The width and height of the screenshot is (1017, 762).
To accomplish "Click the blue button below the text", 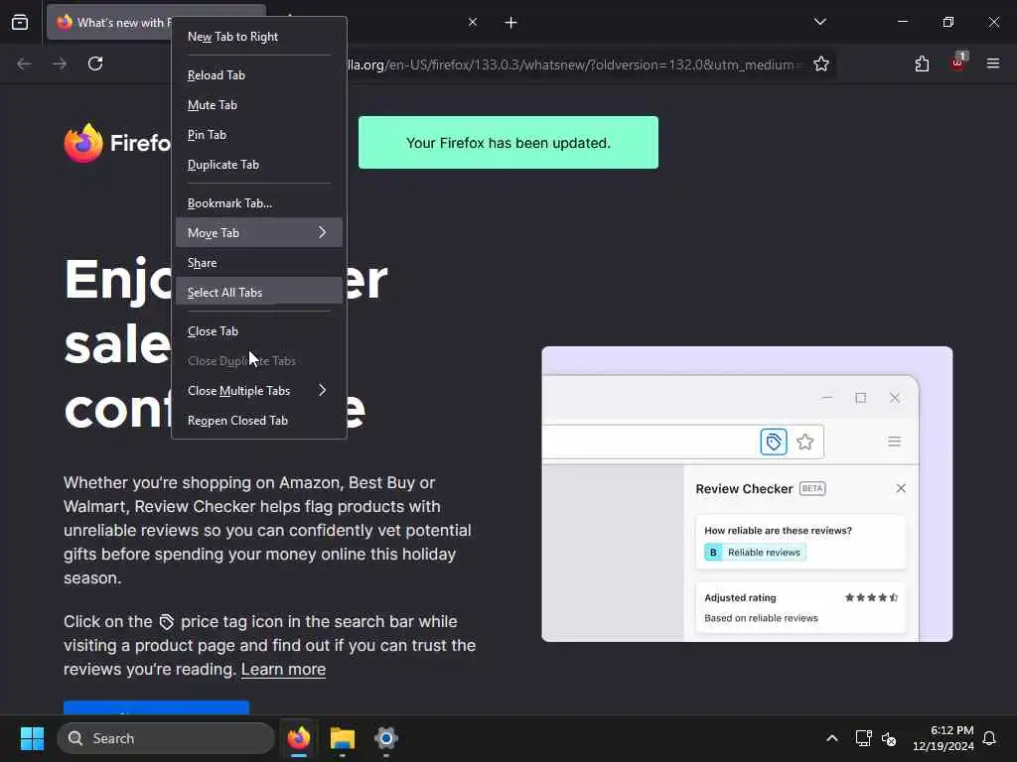I will click(156, 707).
